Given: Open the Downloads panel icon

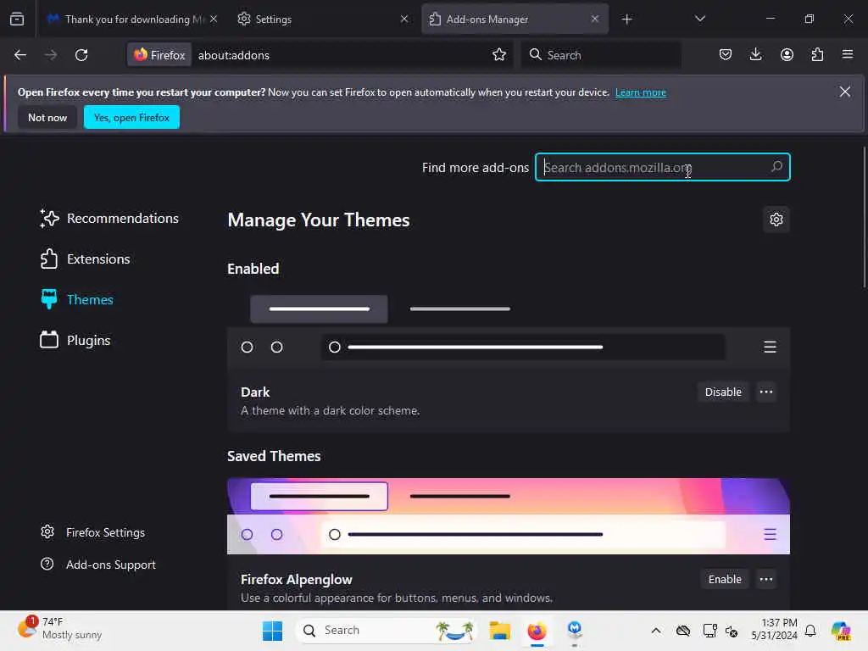Looking at the screenshot, I should [x=755, y=54].
